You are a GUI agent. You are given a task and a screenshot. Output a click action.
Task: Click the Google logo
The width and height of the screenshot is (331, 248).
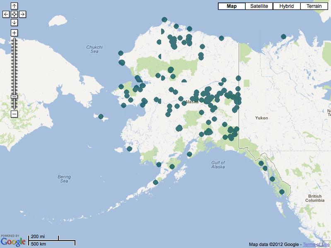(x=13, y=241)
